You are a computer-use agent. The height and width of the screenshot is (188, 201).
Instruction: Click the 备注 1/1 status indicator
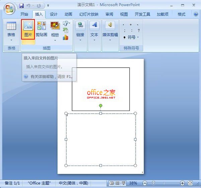pos(12,183)
